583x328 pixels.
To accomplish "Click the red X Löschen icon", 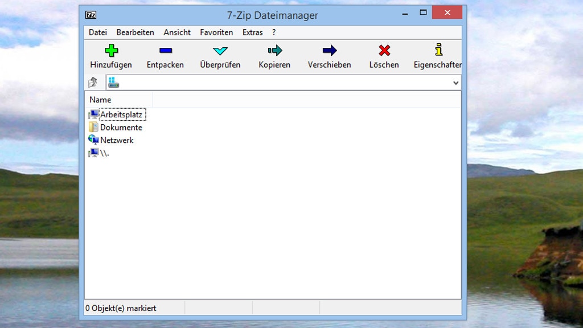I will coord(384,50).
